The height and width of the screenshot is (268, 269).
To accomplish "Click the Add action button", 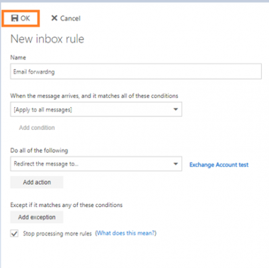I will pos(37,182).
